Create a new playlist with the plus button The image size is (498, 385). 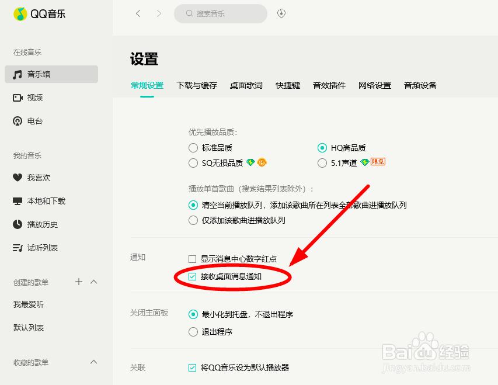coord(78,282)
